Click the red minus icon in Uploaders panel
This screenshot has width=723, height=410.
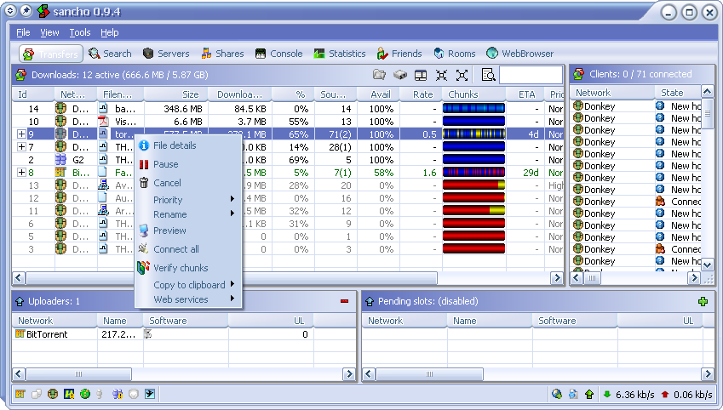tap(345, 301)
